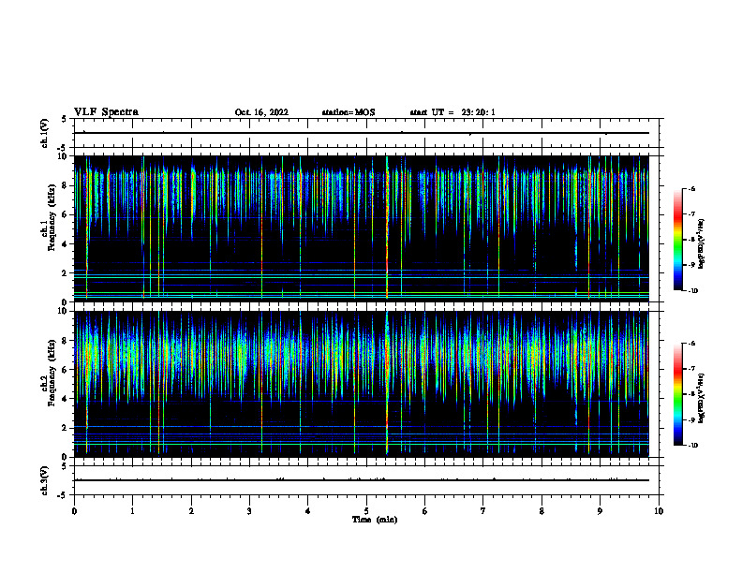The height and width of the screenshot is (573, 742).
Task: Click the 'station=MOS' header label
Action: click(349, 112)
